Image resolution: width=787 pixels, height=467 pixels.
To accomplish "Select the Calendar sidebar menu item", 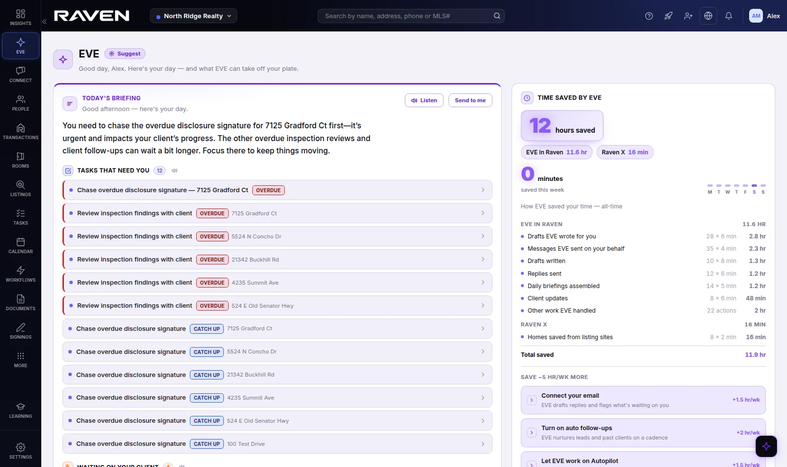I will [x=21, y=245].
